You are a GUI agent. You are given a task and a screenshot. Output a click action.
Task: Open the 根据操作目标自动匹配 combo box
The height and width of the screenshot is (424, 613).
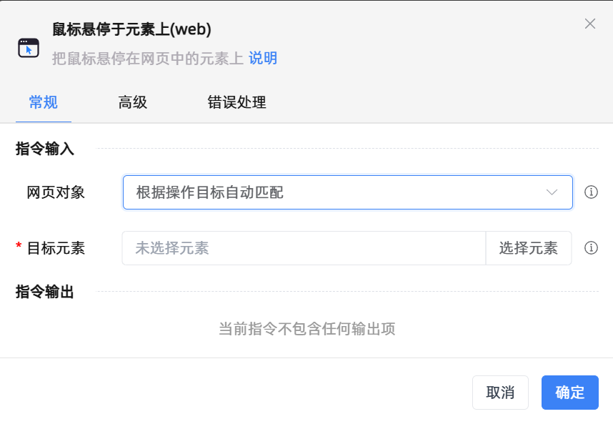click(336, 192)
